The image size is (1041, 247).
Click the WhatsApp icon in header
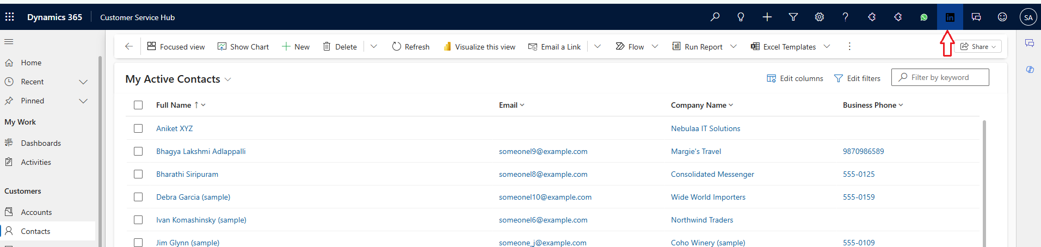pyautogui.click(x=923, y=17)
